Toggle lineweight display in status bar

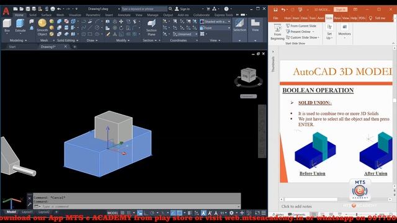pyautogui.click(x=189, y=213)
